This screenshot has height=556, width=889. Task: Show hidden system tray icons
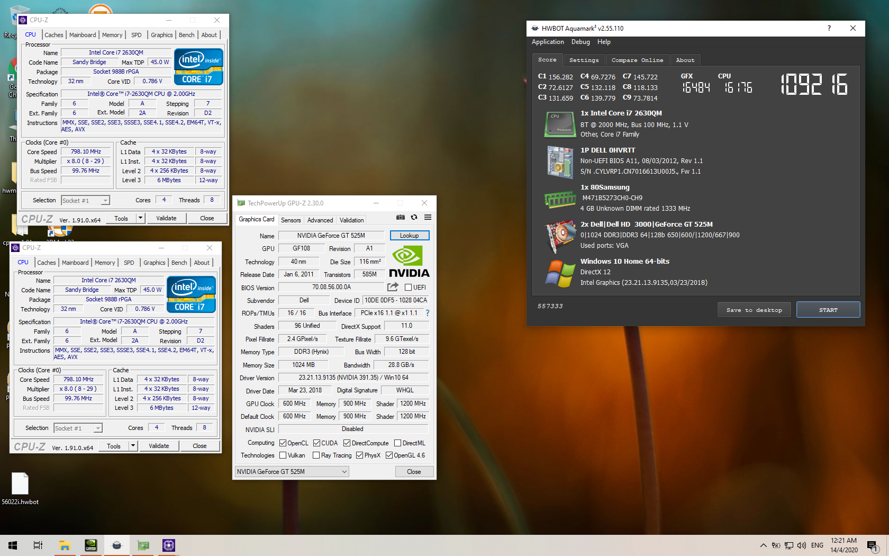(763, 545)
